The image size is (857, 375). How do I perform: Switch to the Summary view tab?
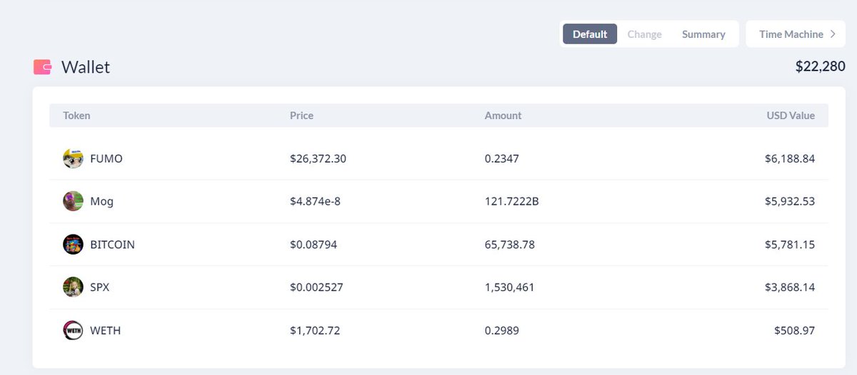coord(703,34)
